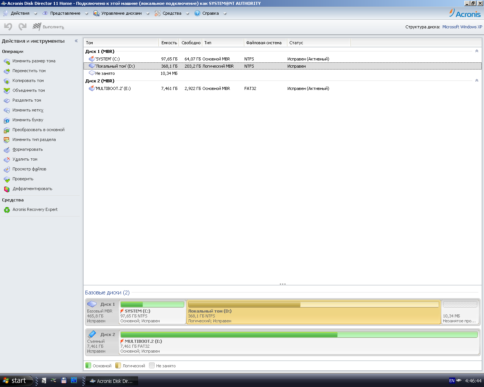Screen dimensions: 484x387
Task: Collapse the Диск 2 (MBR) group
Action: click(476, 80)
